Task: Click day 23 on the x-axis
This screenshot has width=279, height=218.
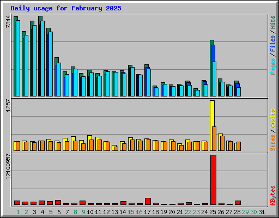Action: click(x=196, y=212)
